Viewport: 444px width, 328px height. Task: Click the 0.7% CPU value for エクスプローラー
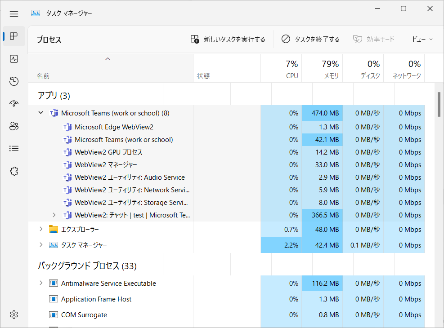click(x=291, y=229)
